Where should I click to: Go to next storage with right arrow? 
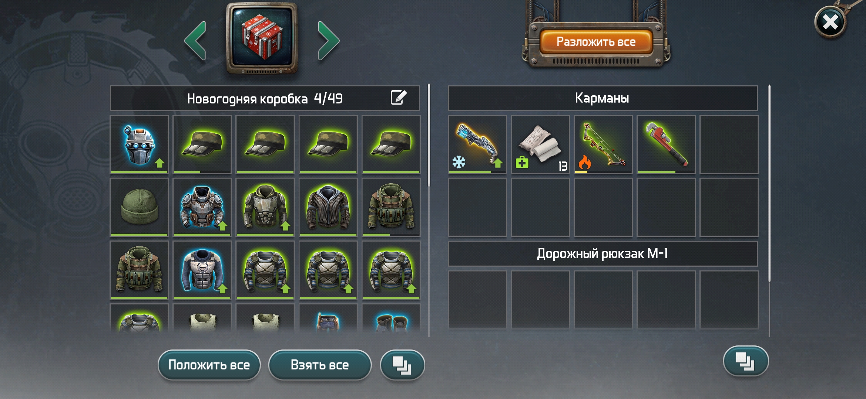328,41
